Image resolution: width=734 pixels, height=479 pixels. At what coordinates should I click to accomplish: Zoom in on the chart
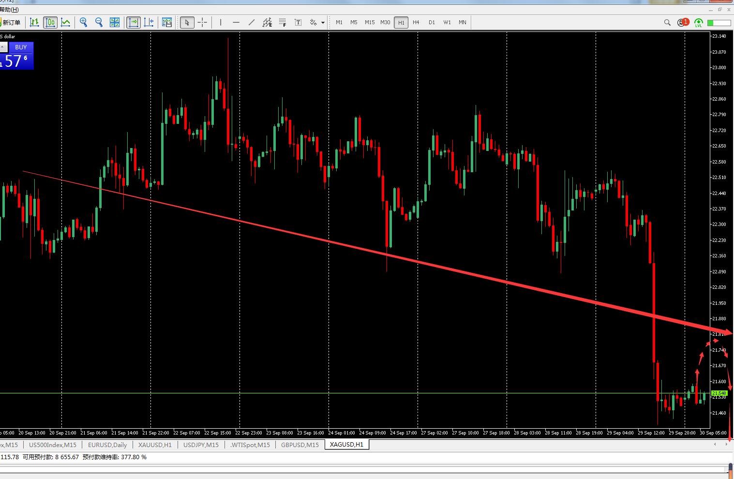coord(84,22)
